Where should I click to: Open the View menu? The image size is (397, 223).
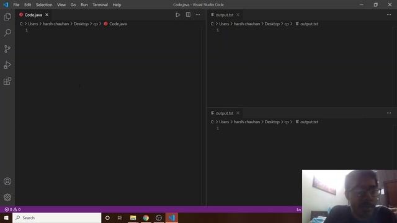tap(61, 5)
